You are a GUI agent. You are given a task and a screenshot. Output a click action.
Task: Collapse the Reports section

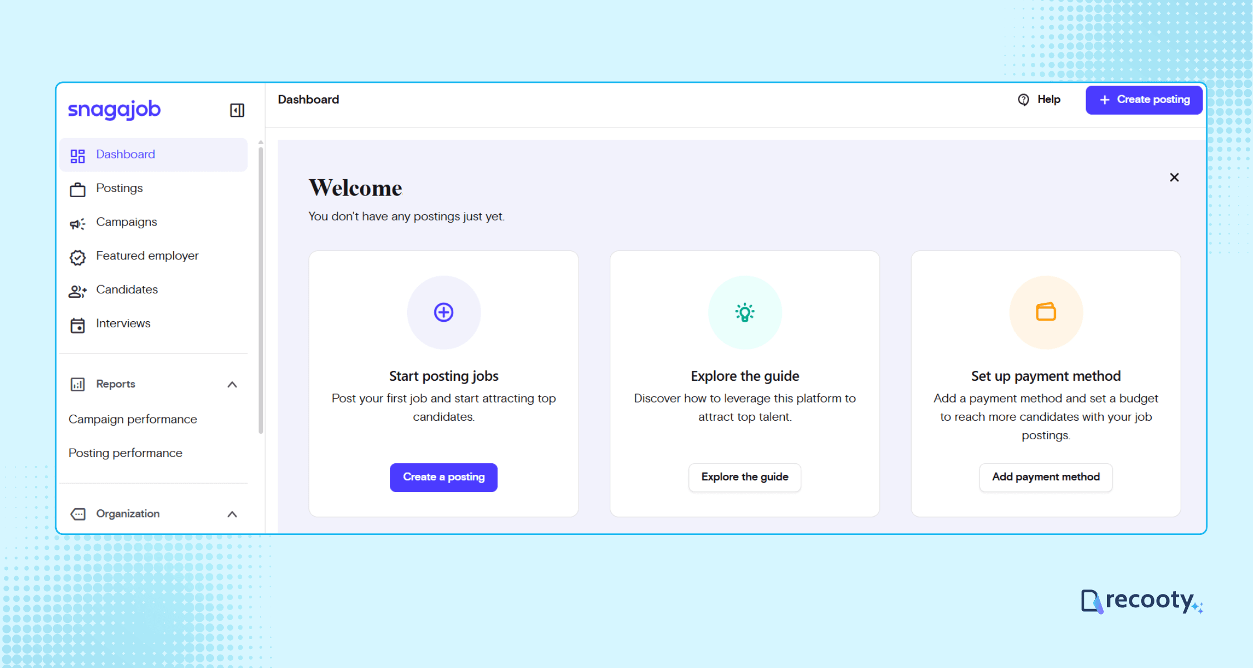click(232, 384)
